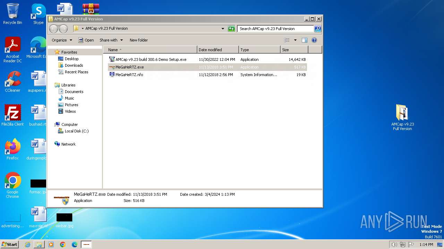Open Edge from the taskbar
444x249 pixels.
[x=75, y=245]
